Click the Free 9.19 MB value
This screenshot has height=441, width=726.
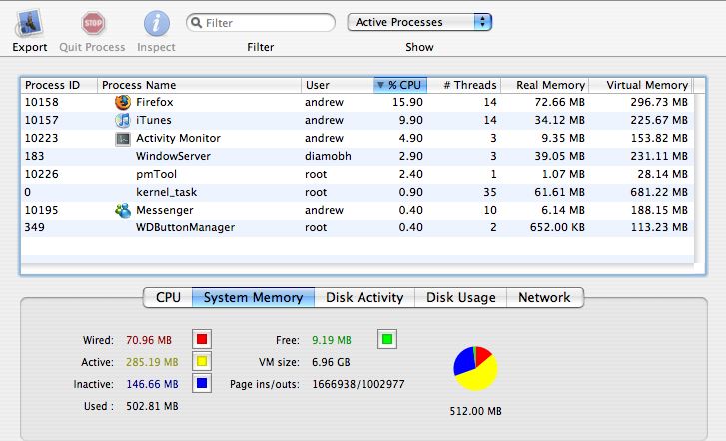click(x=332, y=340)
